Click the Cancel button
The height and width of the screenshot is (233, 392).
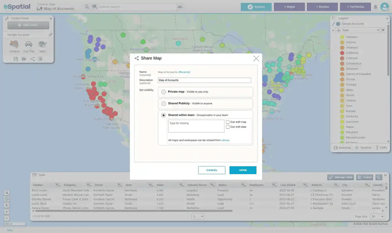click(x=212, y=170)
